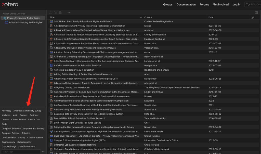Filter by the Cryptography tag

click(x=8, y=142)
